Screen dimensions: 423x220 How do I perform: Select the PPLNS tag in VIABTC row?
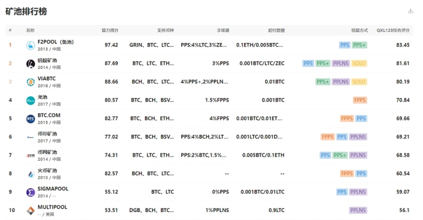(x=341, y=82)
